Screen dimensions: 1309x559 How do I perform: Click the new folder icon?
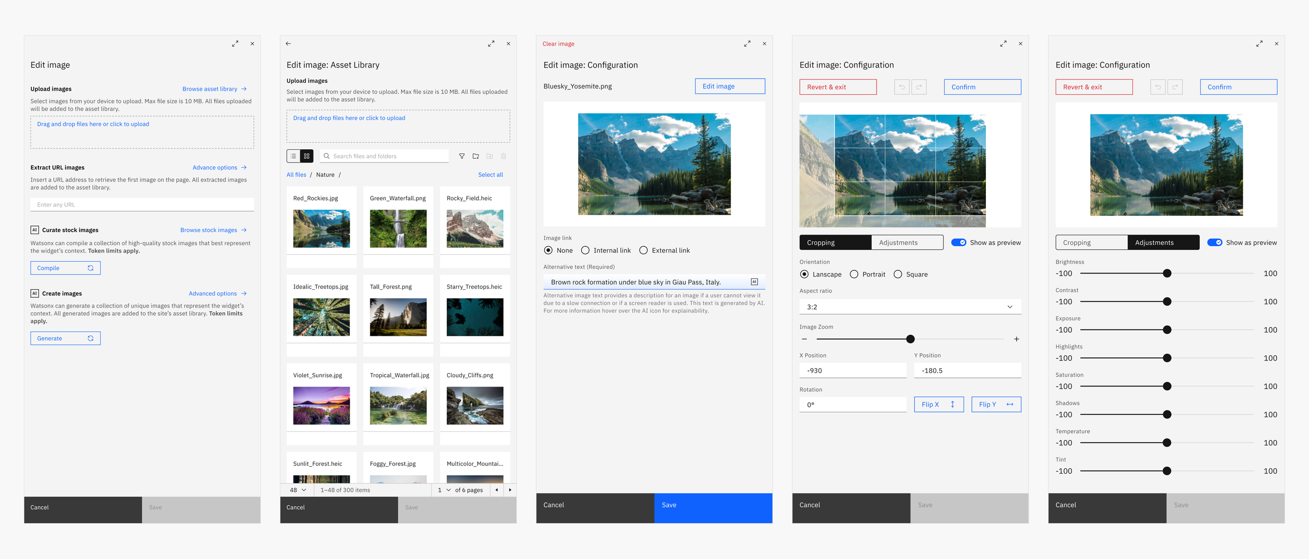pyautogui.click(x=475, y=156)
